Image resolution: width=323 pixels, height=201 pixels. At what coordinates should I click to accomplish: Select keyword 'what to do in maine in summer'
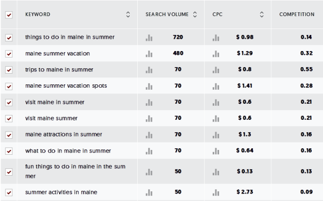[68, 151]
